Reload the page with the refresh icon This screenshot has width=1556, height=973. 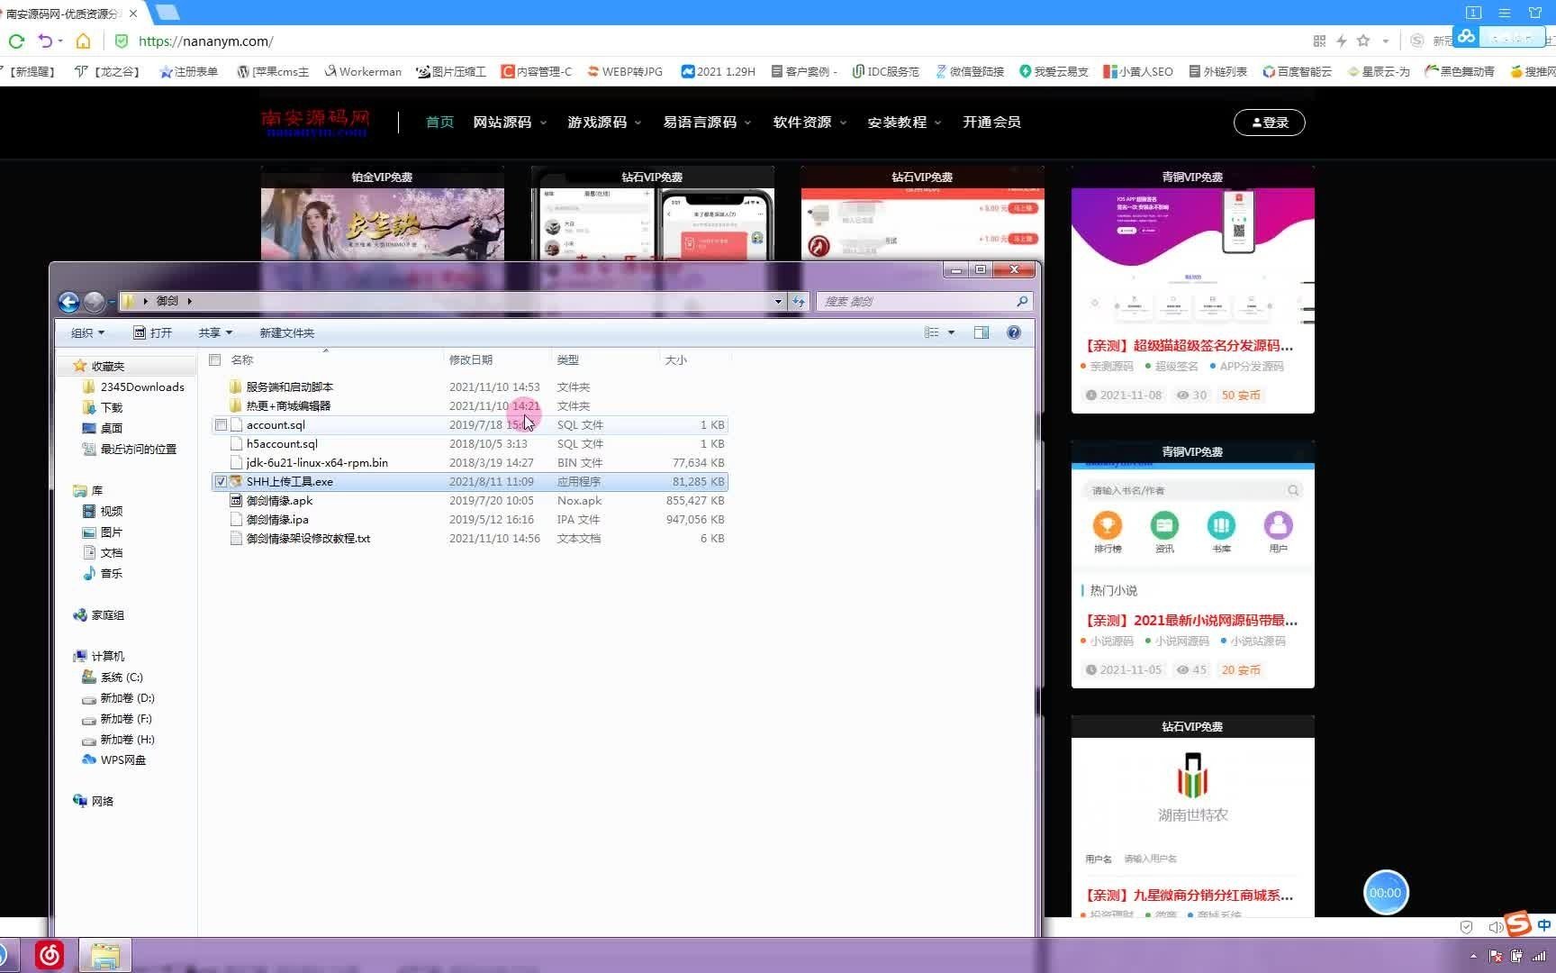click(15, 41)
